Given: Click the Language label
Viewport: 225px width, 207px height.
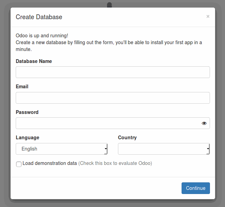Looking at the screenshot, I should click(x=27, y=138).
